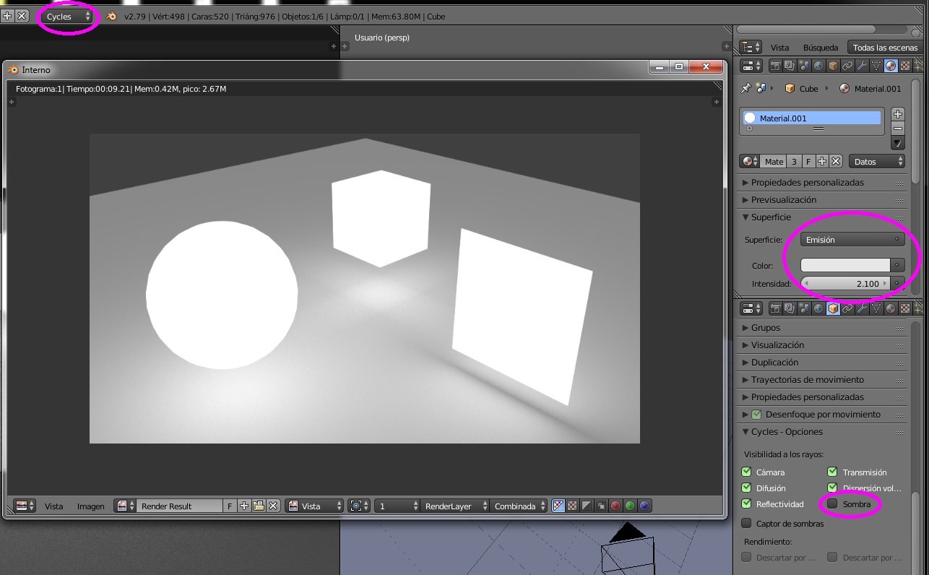Add a new material slot with plus
Viewport: 929px width, 575px height.
(x=898, y=114)
